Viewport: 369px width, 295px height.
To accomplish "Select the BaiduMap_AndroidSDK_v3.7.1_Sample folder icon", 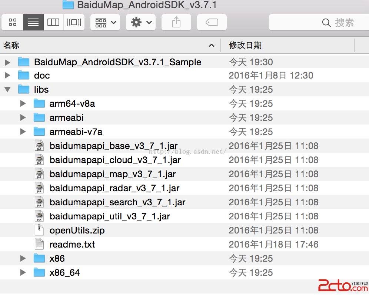I will point(24,62).
